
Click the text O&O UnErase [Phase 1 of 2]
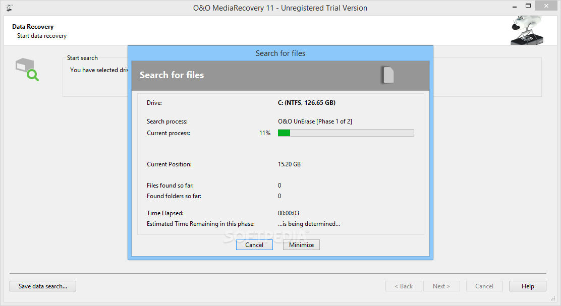(315, 121)
